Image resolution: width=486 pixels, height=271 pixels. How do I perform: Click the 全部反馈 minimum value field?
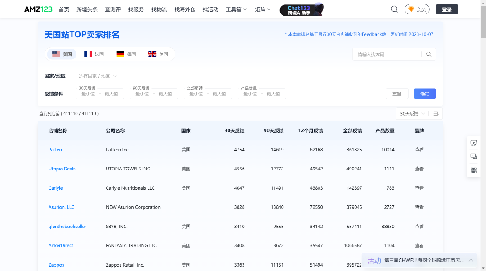[x=196, y=94]
